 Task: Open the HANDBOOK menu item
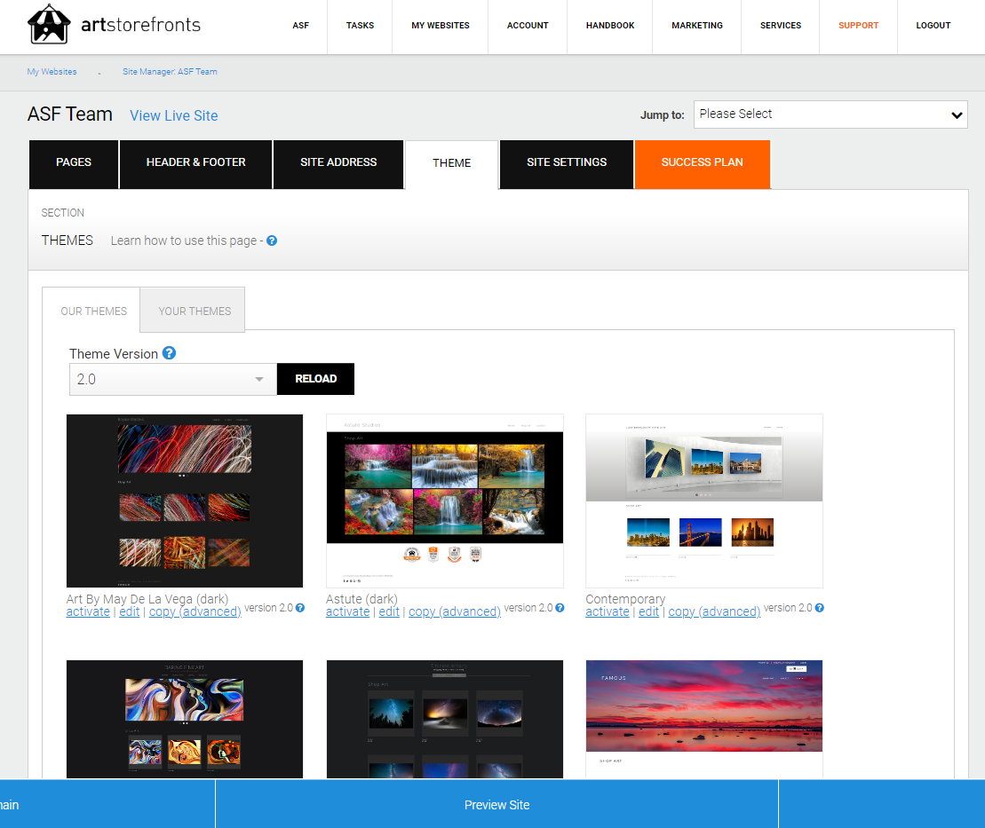point(609,26)
